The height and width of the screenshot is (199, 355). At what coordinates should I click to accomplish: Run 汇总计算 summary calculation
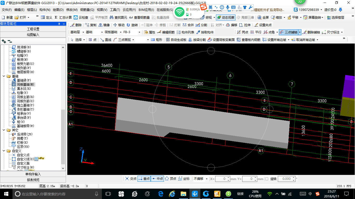point(63,17)
